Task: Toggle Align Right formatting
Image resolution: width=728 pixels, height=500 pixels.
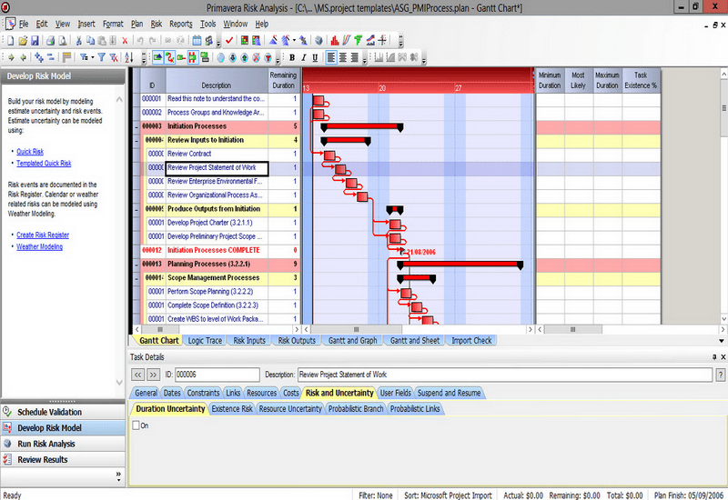Action: (x=354, y=57)
